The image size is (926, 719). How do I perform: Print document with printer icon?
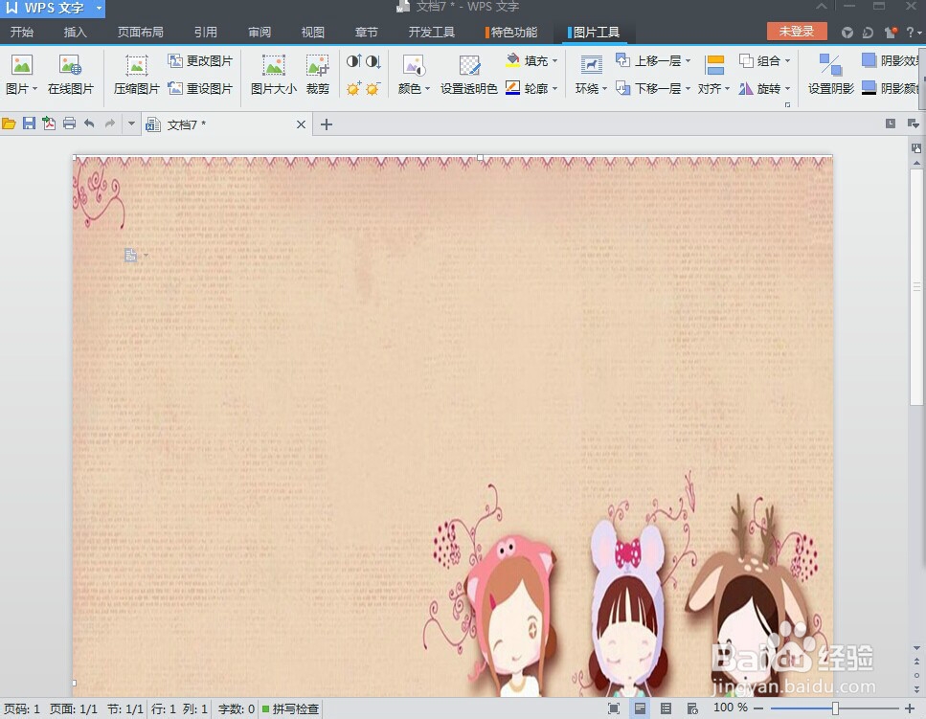tap(69, 124)
